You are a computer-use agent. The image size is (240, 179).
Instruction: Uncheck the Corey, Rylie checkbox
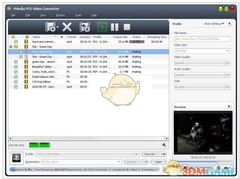click(x=16, y=72)
